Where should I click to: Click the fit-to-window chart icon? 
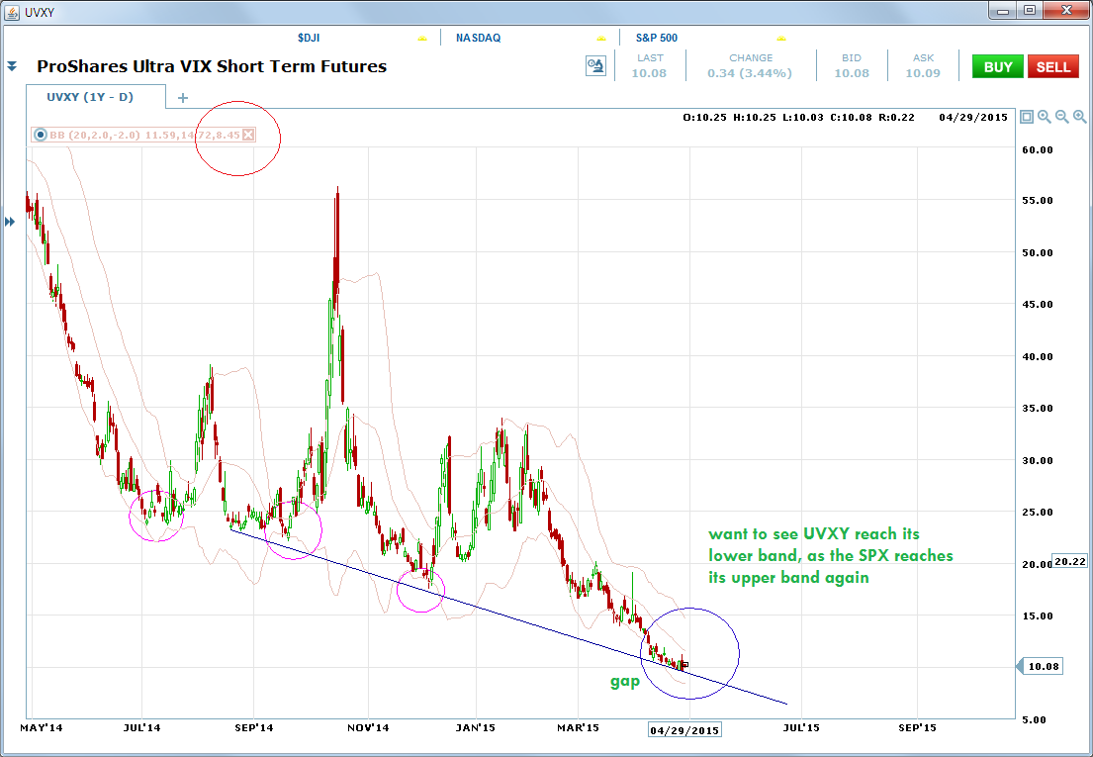click(x=1026, y=117)
